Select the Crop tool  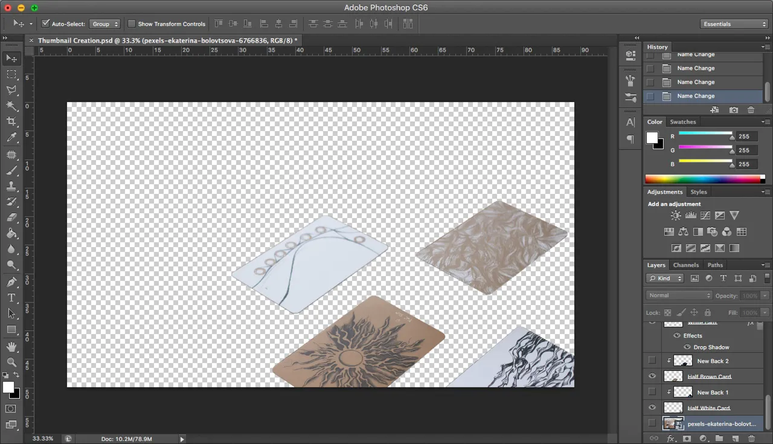coord(11,121)
